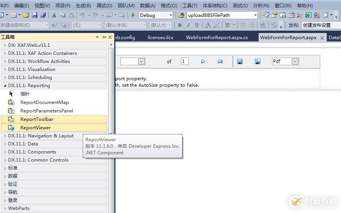Expand DX.11.1: Workflow Activities group
Image resolution: width=341 pixels, height=213 pixels.
(5, 61)
